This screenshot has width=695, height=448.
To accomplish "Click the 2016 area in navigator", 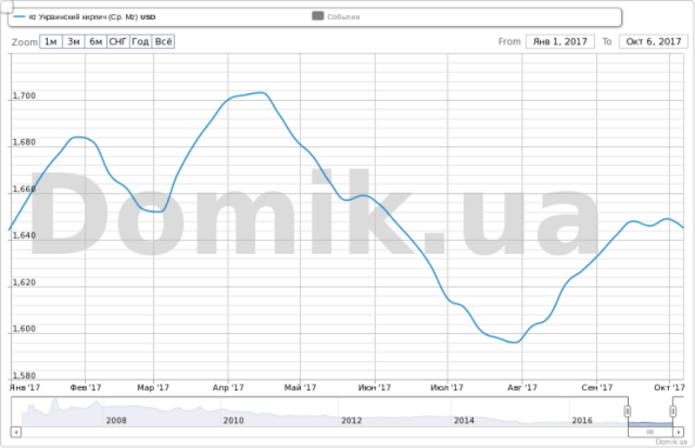I will click(x=582, y=420).
